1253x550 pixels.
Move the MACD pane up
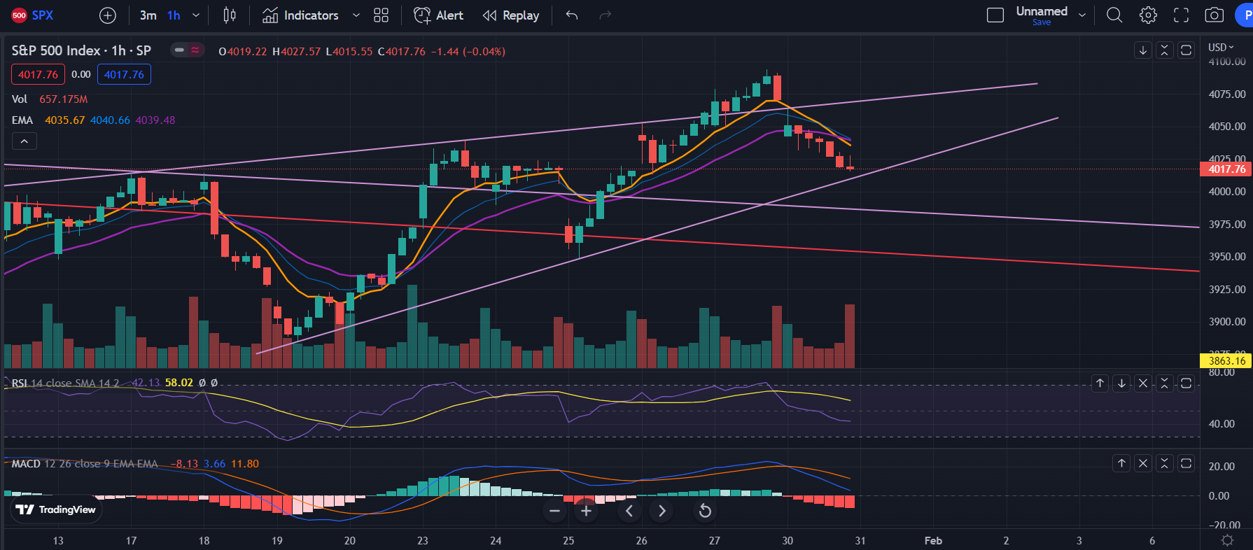point(1122,463)
